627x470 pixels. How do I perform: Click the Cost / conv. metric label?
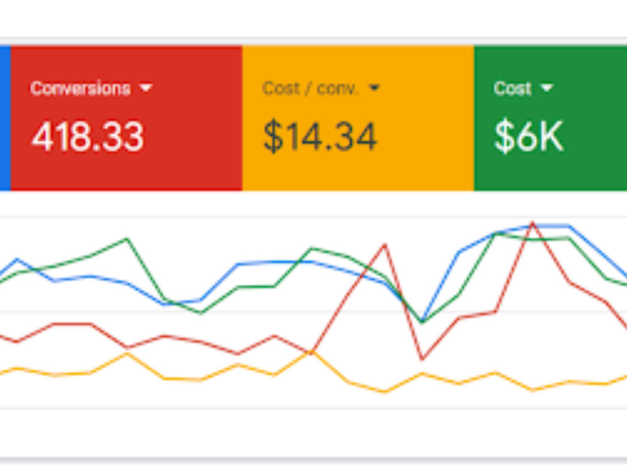coord(310,88)
